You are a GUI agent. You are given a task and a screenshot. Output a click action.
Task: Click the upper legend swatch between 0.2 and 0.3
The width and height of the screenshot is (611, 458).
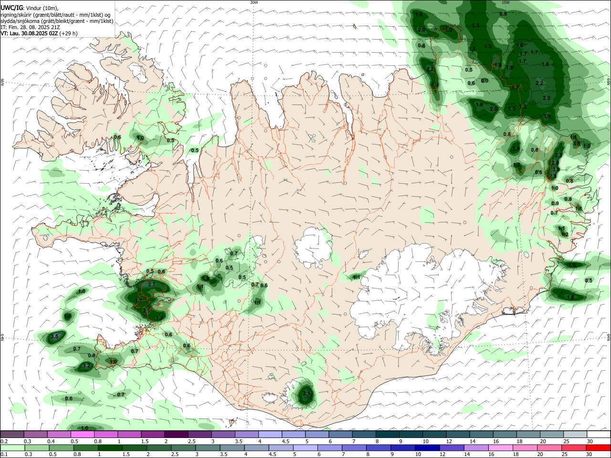click(x=12, y=435)
